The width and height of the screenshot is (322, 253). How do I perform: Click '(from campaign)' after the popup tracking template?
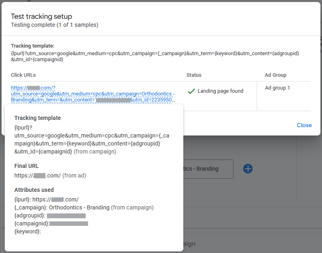95,151
